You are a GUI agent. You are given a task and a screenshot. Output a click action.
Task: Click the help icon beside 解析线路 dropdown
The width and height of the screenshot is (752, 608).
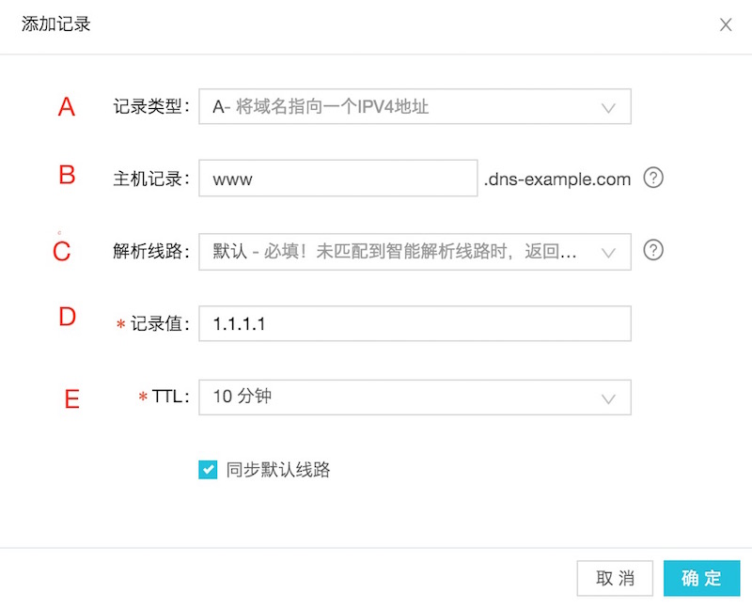click(x=653, y=251)
